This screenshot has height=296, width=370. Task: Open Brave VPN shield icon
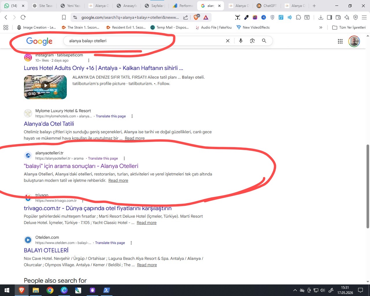[356, 17]
